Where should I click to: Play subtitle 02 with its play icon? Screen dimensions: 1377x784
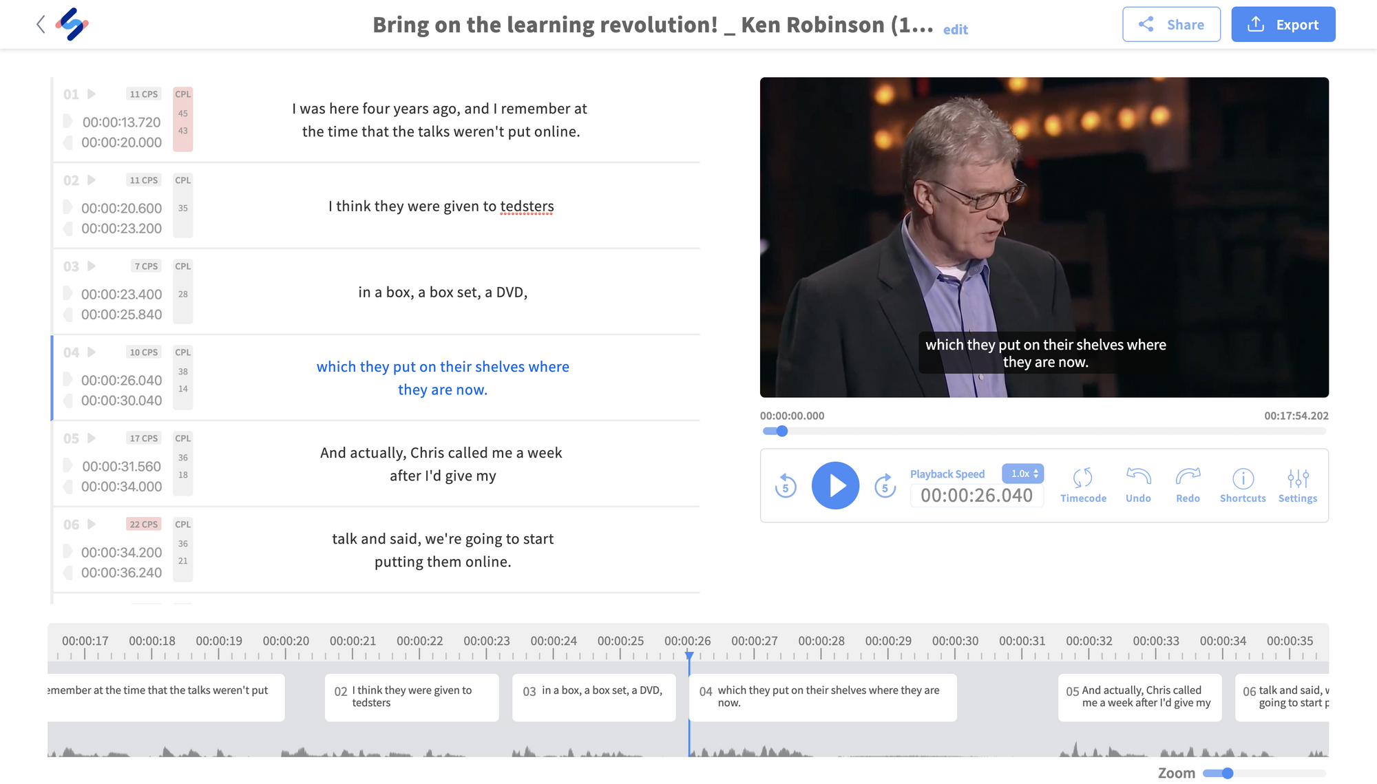tap(92, 180)
